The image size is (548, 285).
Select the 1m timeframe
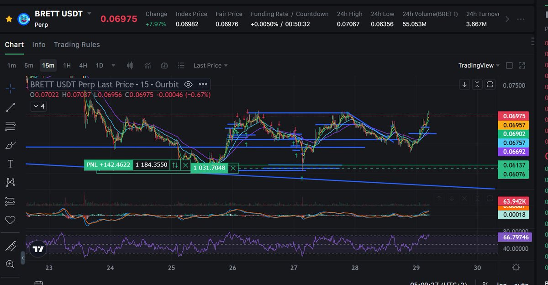point(11,65)
